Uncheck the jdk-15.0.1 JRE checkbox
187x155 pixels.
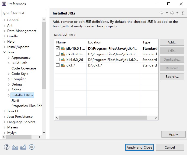[x=58, y=48]
